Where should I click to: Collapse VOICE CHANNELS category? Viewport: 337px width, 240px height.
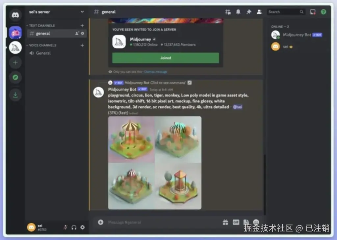point(42,45)
